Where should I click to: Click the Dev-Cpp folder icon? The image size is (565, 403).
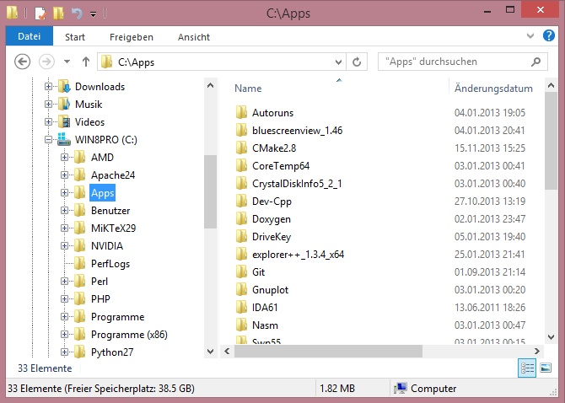click(x=241, y=201)
